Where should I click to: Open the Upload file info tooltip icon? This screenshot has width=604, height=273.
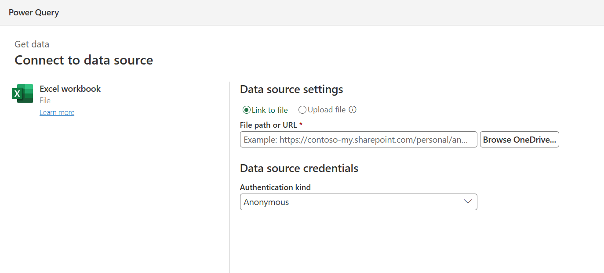click(352, 109)
